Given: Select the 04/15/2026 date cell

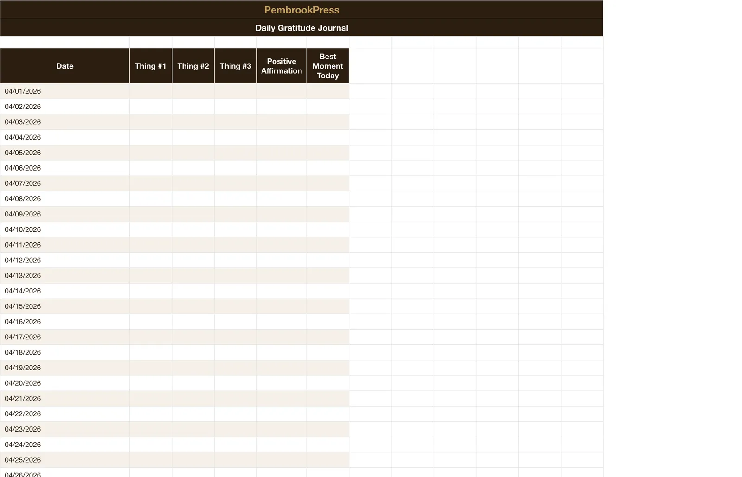Looking at the screenshot, I should (x=65, y=306).
